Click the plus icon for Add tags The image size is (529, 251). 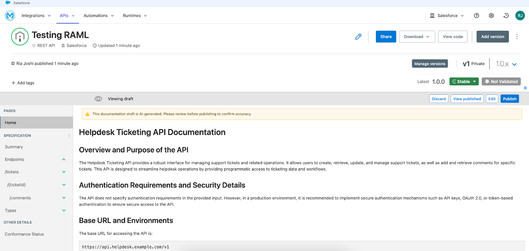(x=14, y=83)
